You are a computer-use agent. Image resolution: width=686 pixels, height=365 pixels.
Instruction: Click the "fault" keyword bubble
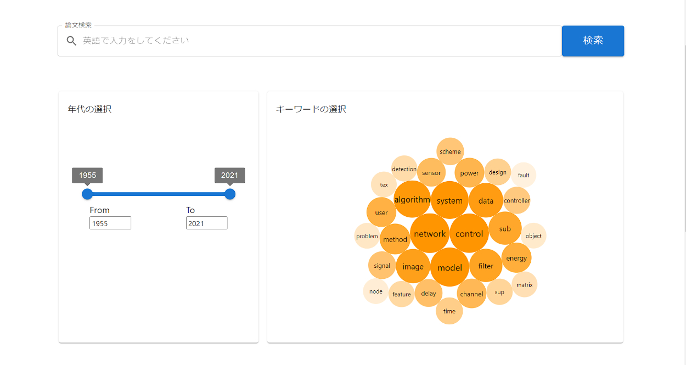pos(524,175)
